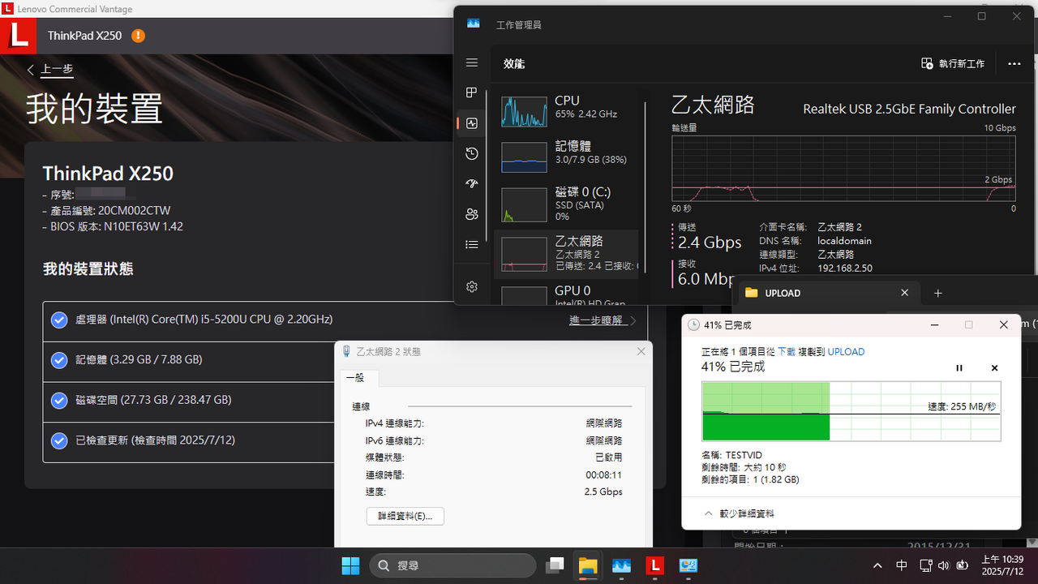
Task: Click the 詳細資料(E)... button
Action: tap(405, 516)
